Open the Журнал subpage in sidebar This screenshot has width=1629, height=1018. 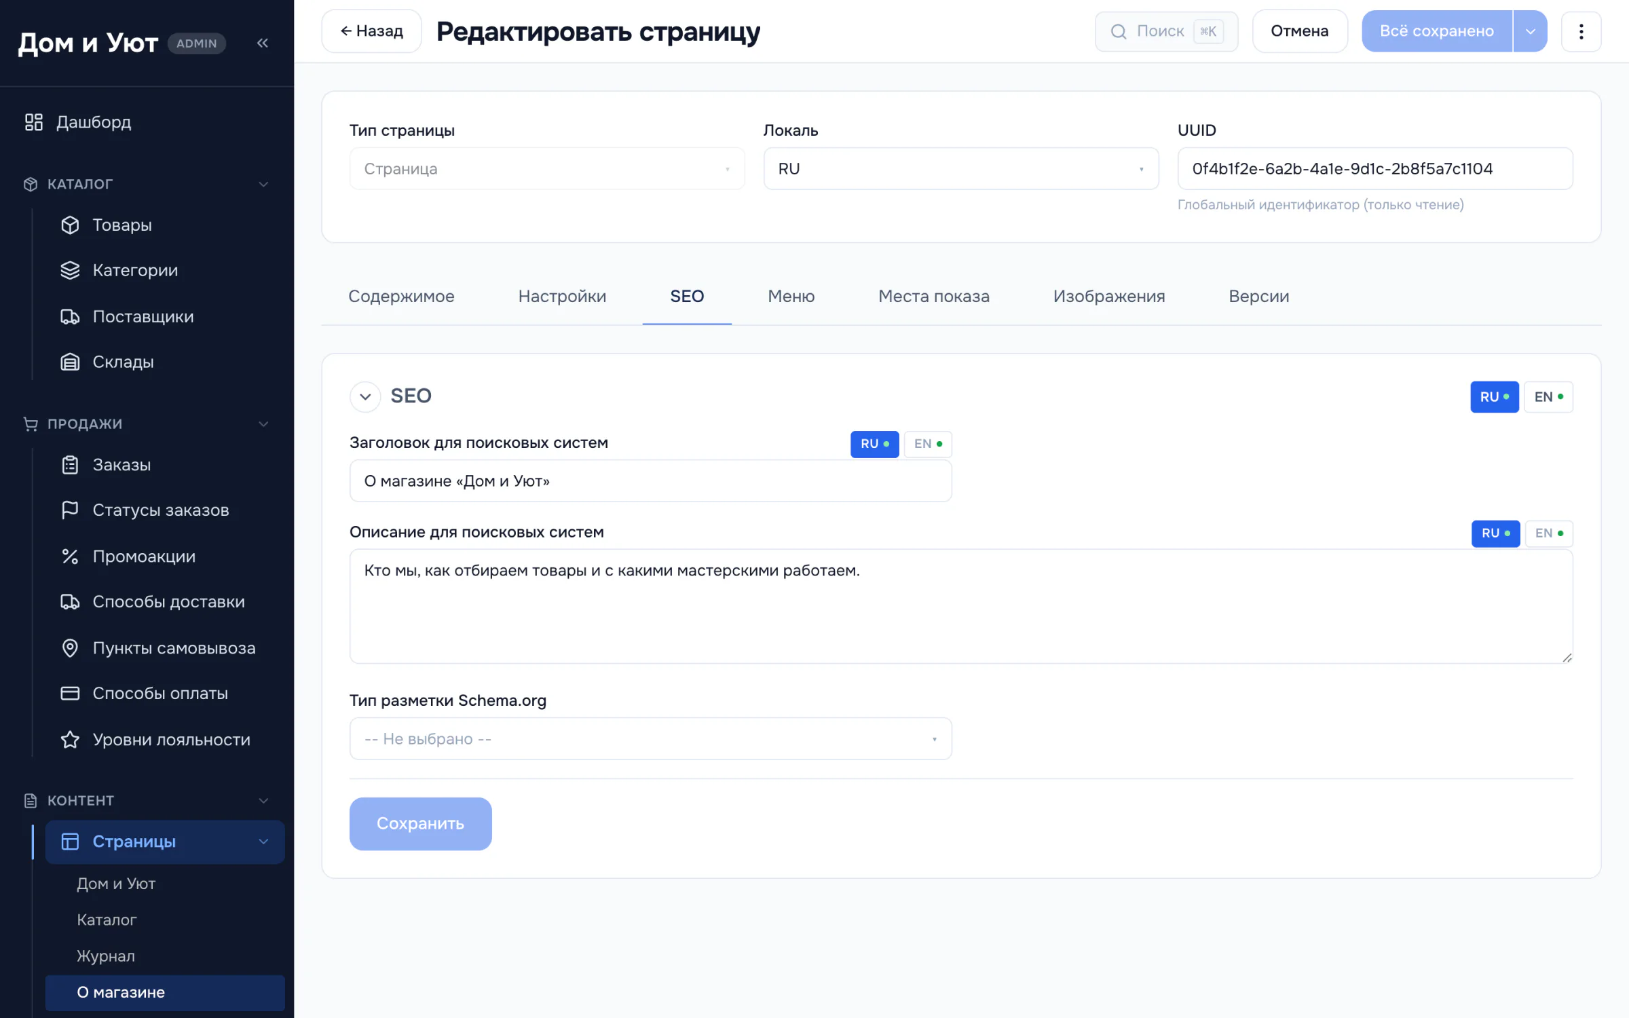coord(106,956)
